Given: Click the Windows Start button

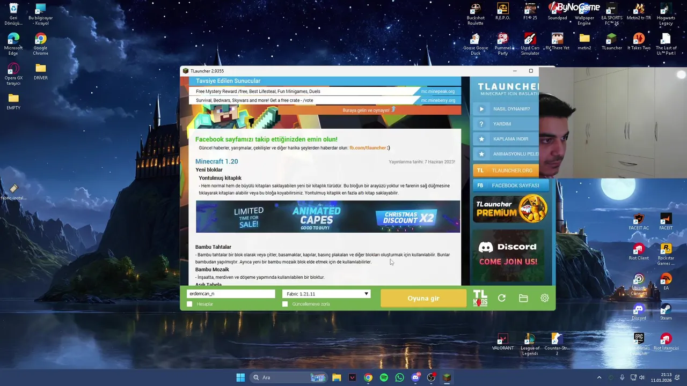Looking at the screenshot, I should (240, 377).
